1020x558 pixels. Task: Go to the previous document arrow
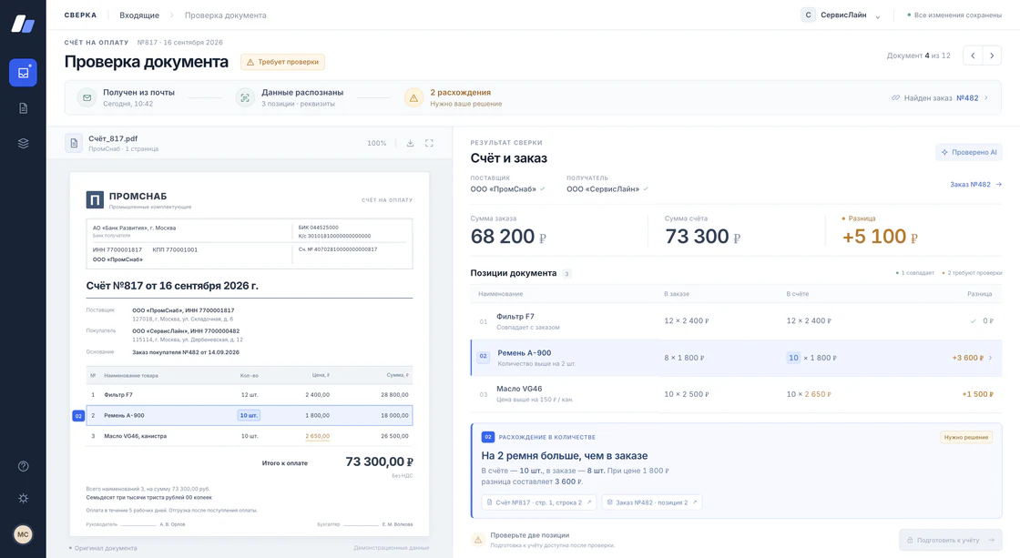point(973,56)
